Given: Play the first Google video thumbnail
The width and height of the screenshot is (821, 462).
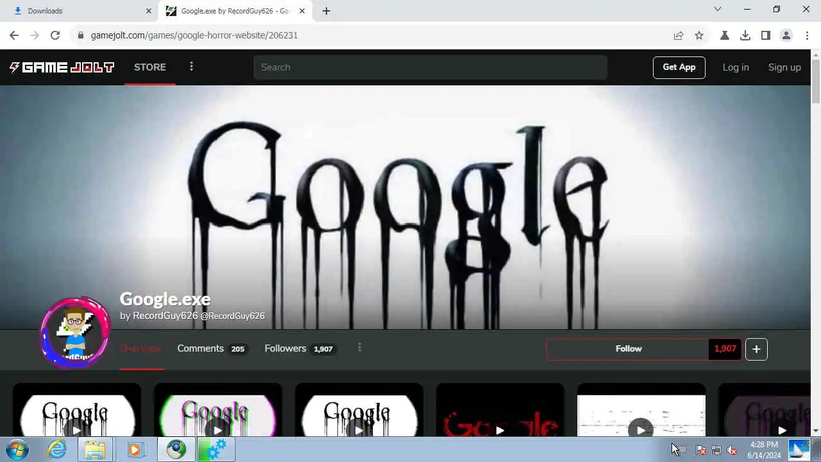Looking at the screenshot, I should 77,411.
